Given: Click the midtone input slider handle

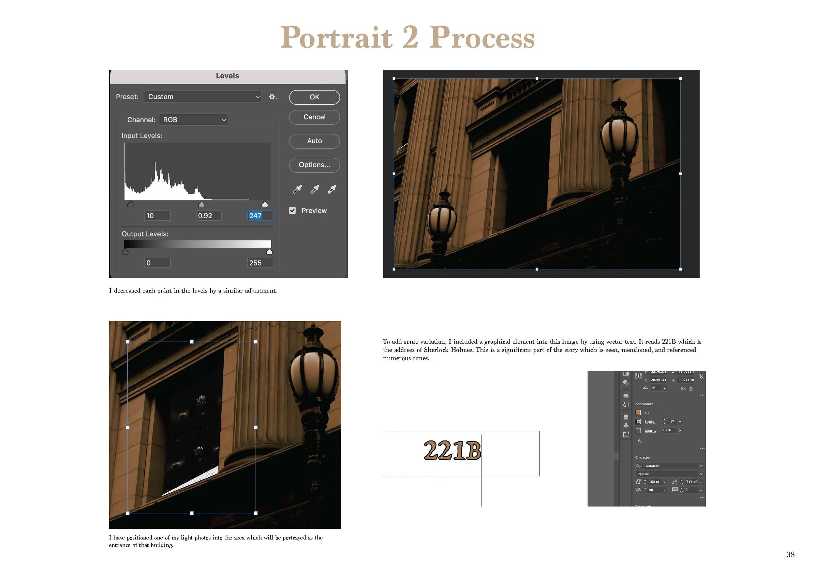Looking at the screenshot, I should 201,204.
